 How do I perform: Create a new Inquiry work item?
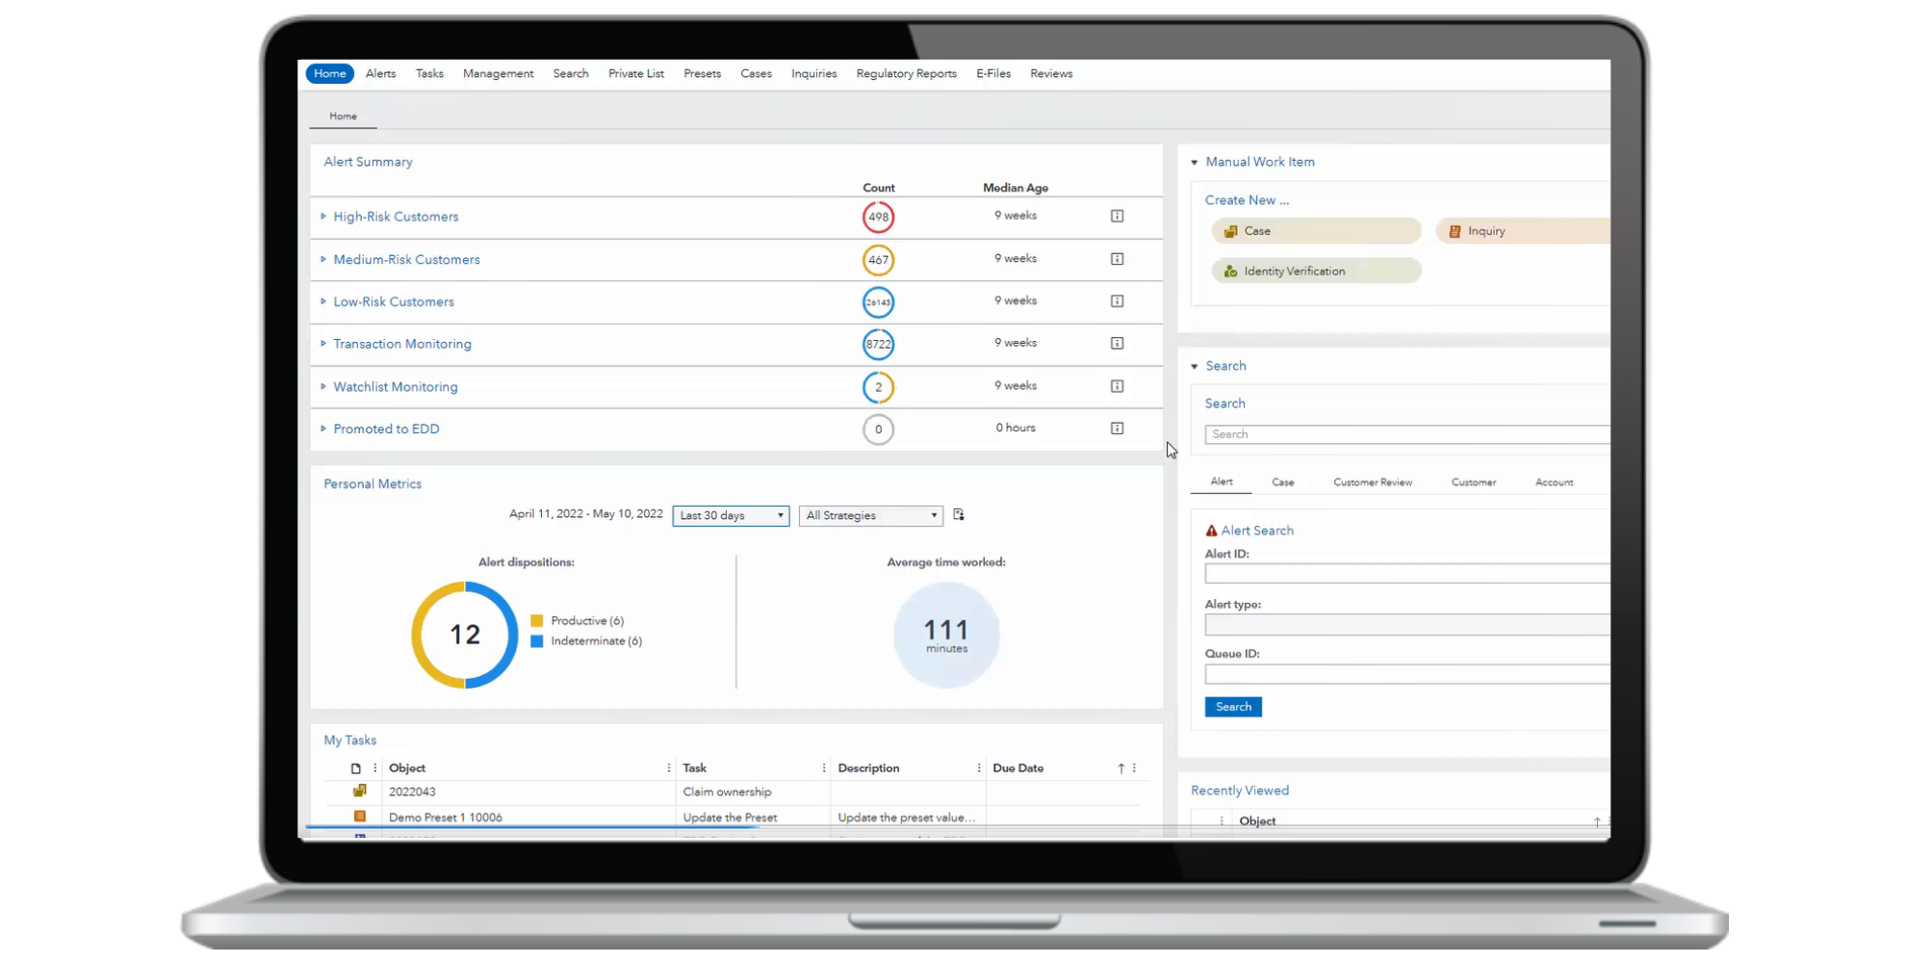1521,231
